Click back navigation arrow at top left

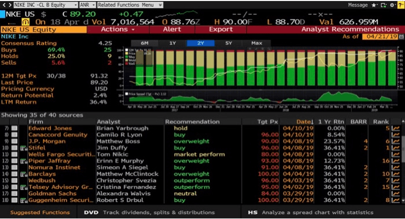point(4,5)
